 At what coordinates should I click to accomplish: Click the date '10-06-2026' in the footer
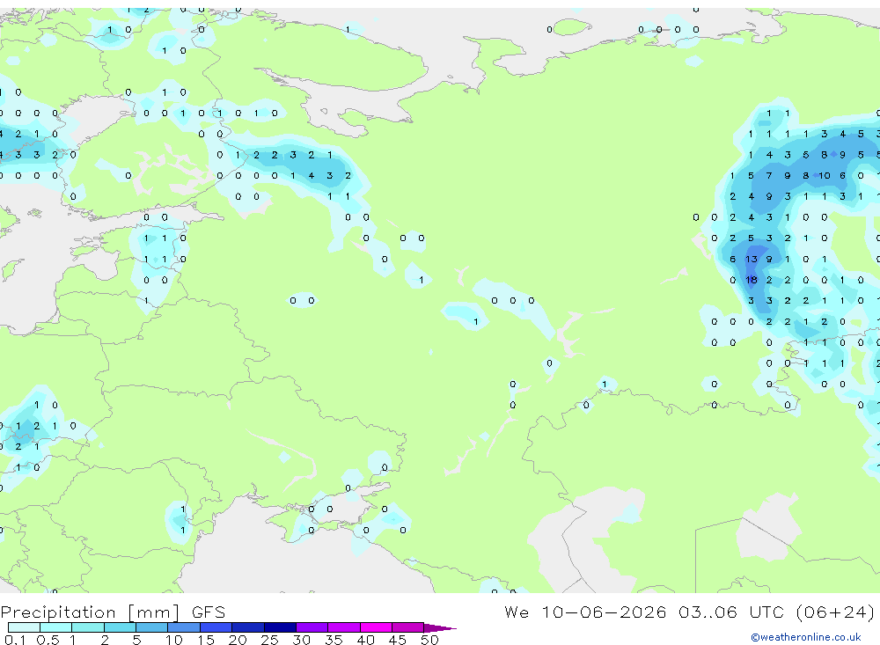[x=604, y=612]
